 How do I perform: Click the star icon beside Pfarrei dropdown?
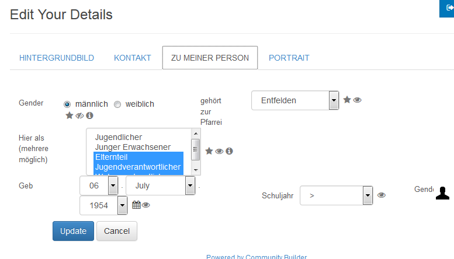tap(347, 100)
